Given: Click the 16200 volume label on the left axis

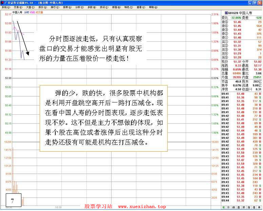Looking at the screenshot, I should (x=8, y=142).
